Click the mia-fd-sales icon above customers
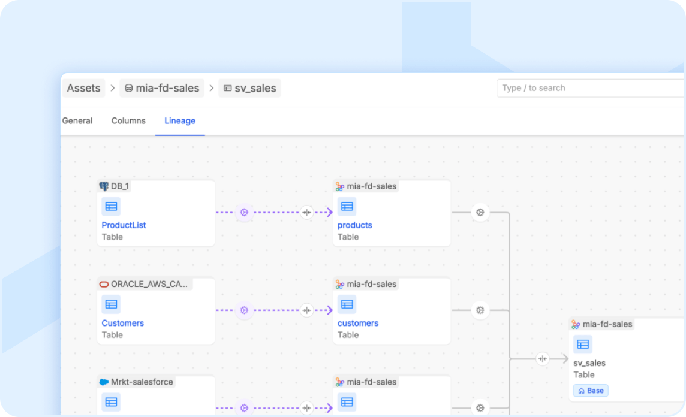This screenshot has height=417, width=686. [339, 285]
